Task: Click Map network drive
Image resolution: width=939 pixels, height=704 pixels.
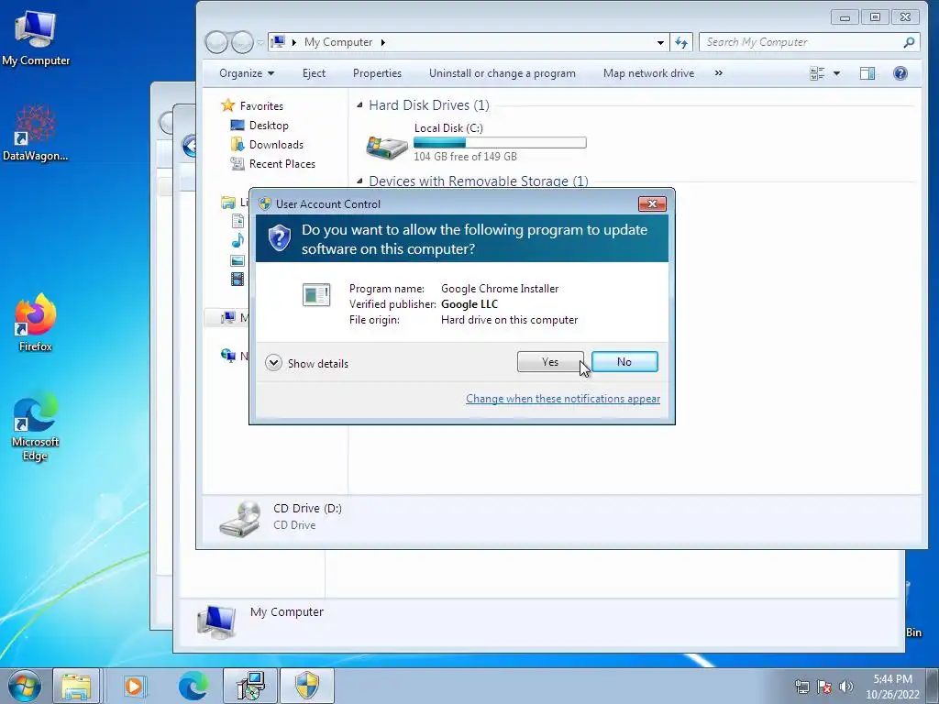Action: 648,73
